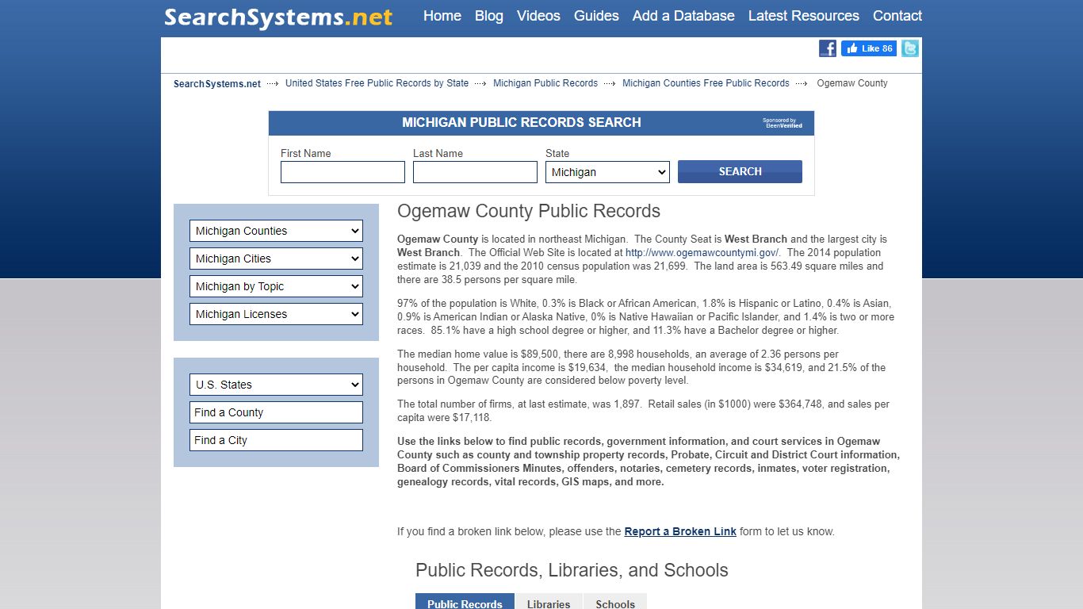Viewport: 1083px width, 609px height.
Task: Follow United States Free Public Records breadcrumb
Action: (377, 83)
